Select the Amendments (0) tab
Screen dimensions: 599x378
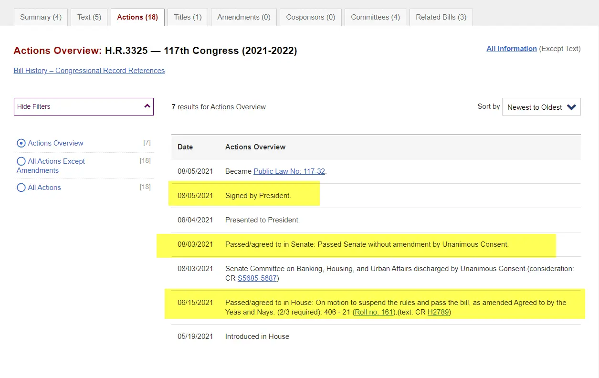pyautogui.click(x=243, y=17)
